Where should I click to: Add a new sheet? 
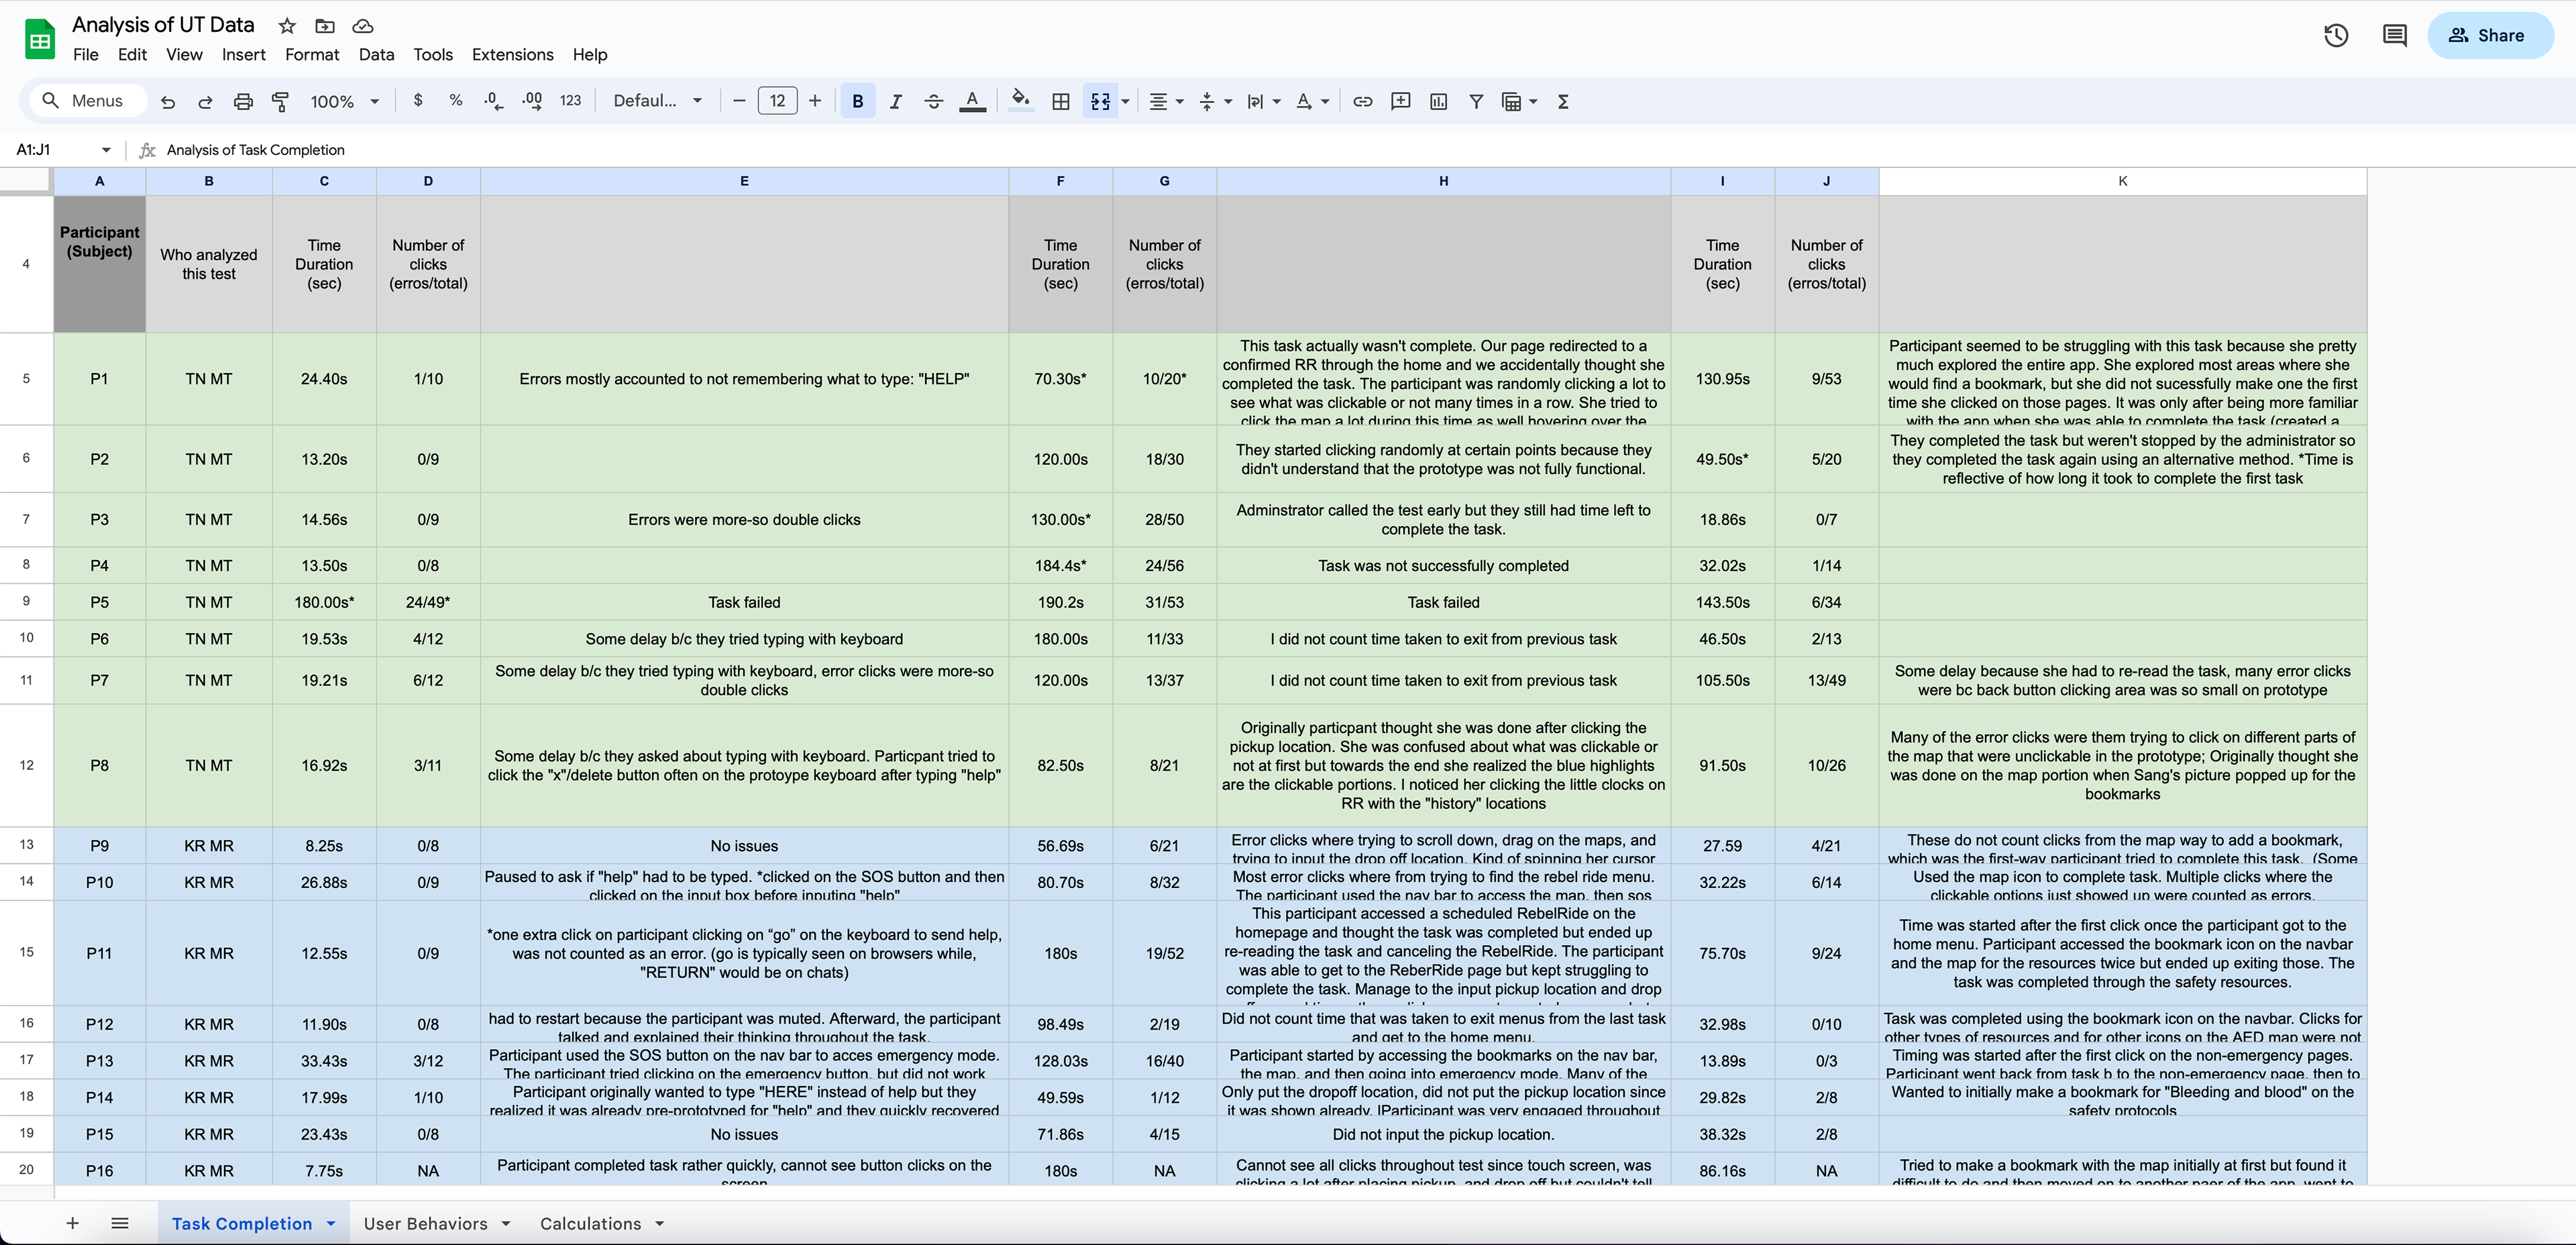pyautogui.click(x=72, y=1223)
